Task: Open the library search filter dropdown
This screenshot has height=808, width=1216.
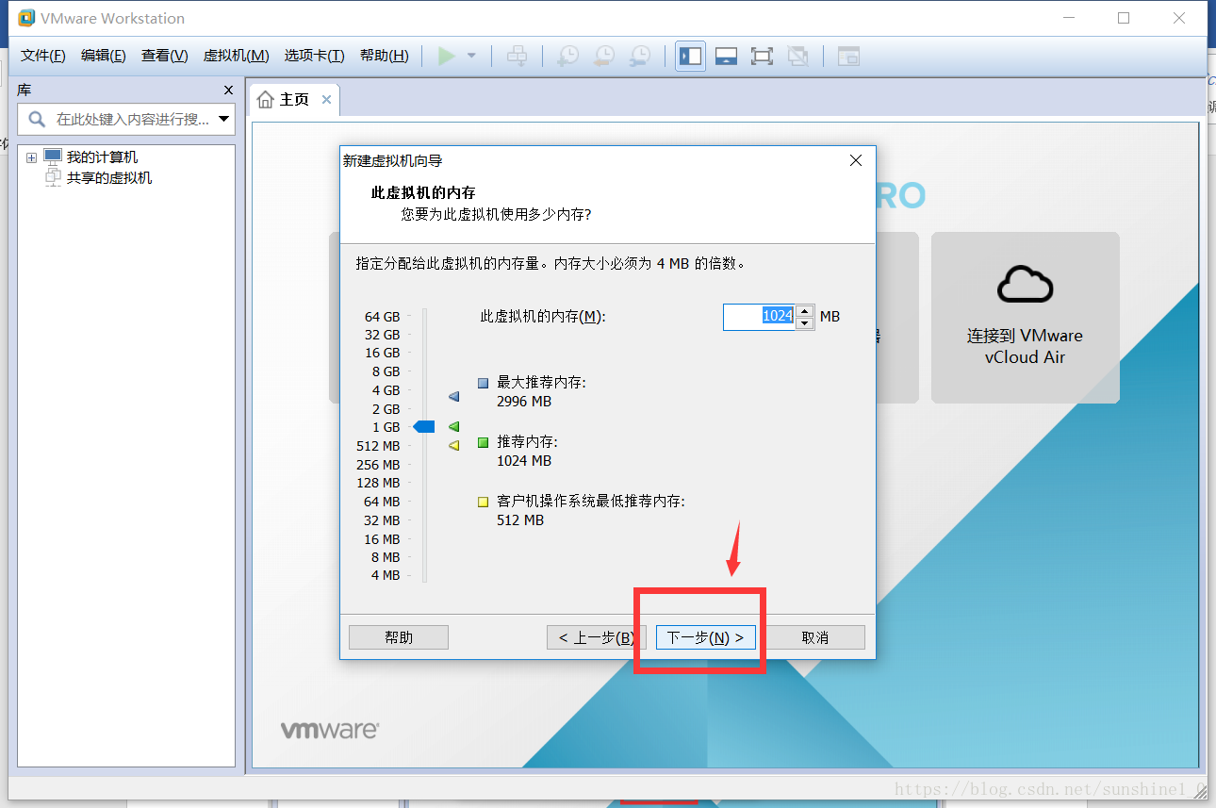Action: [x=223, y=119]
